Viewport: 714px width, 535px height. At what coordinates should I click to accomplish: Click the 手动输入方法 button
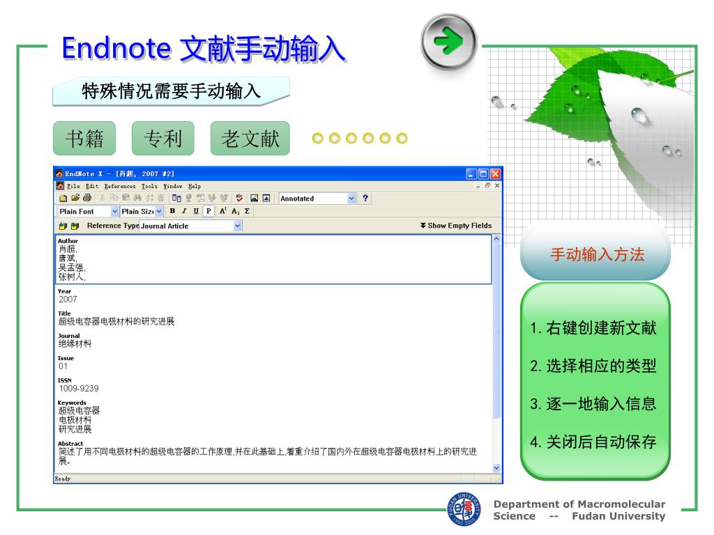595,254
